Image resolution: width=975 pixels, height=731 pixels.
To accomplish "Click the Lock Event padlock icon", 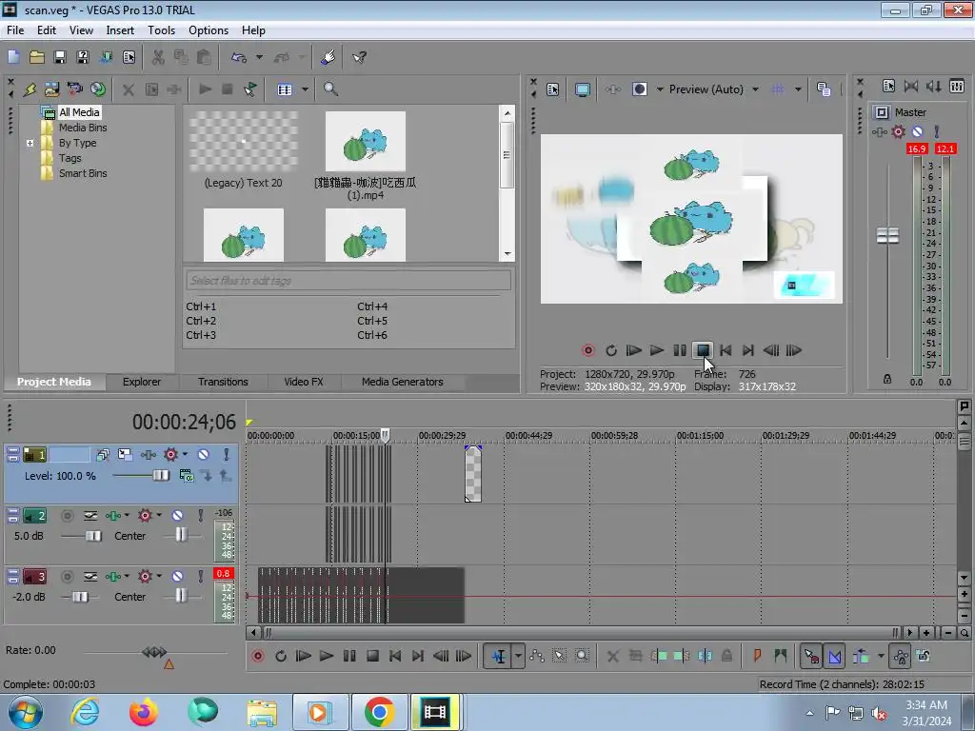I will tap(726, 656).
